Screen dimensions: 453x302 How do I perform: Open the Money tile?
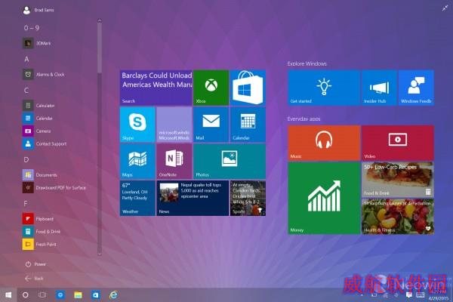[324, 199]
